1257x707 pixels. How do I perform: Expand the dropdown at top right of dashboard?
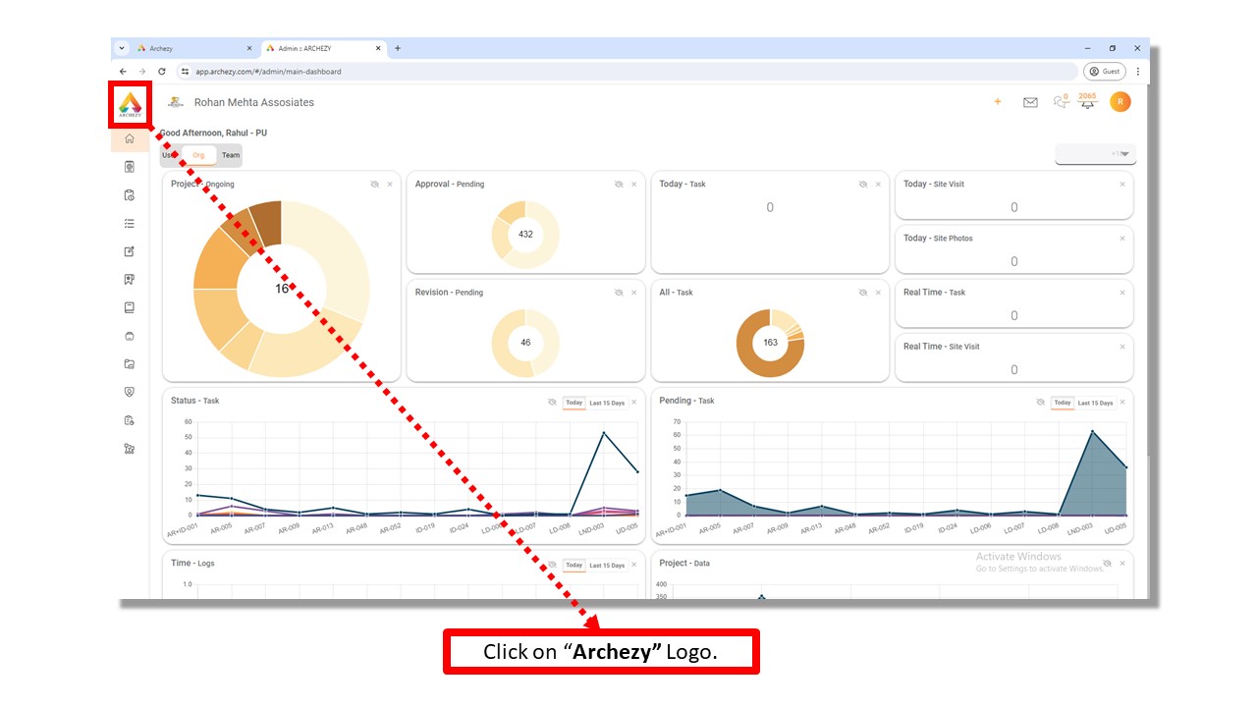coord(1095,154)
